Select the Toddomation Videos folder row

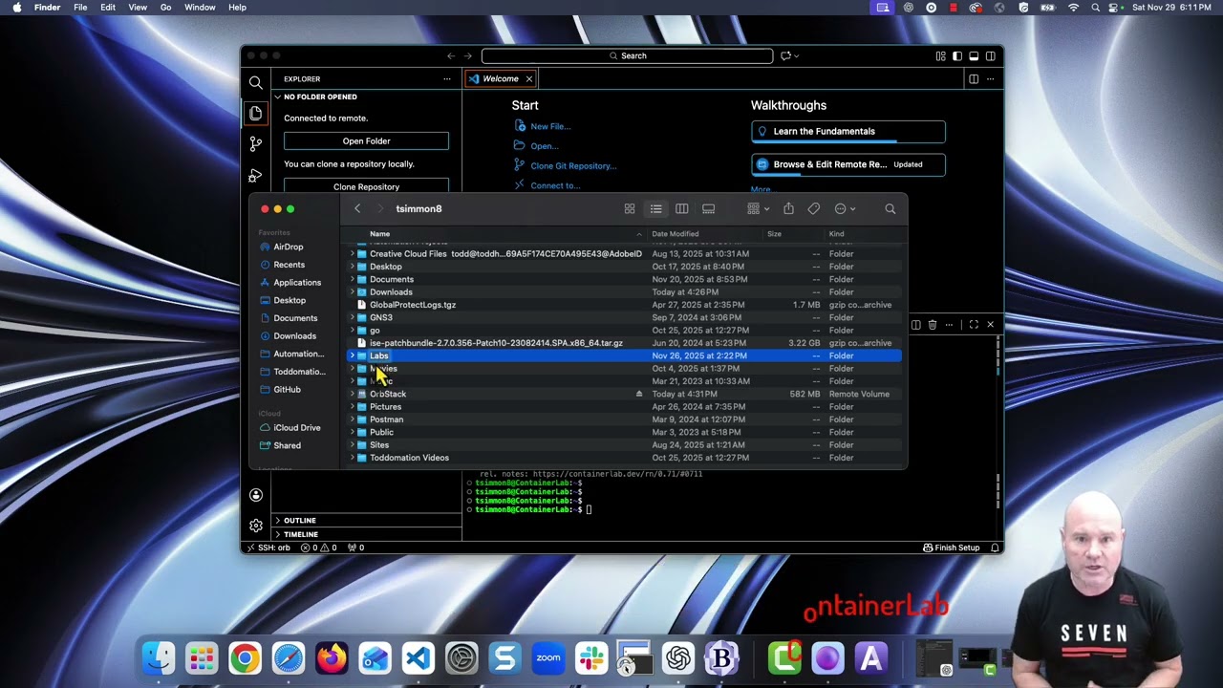624,458
